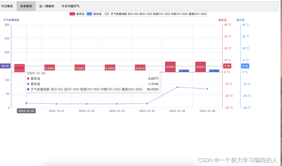Click the highlighted 2023-12-20 axis label

tap(26, 111)
